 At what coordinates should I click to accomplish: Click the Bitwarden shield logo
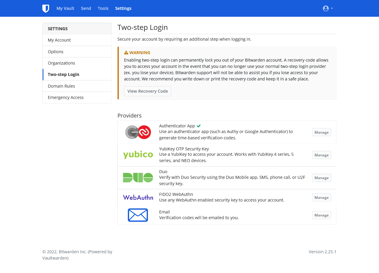46,8
